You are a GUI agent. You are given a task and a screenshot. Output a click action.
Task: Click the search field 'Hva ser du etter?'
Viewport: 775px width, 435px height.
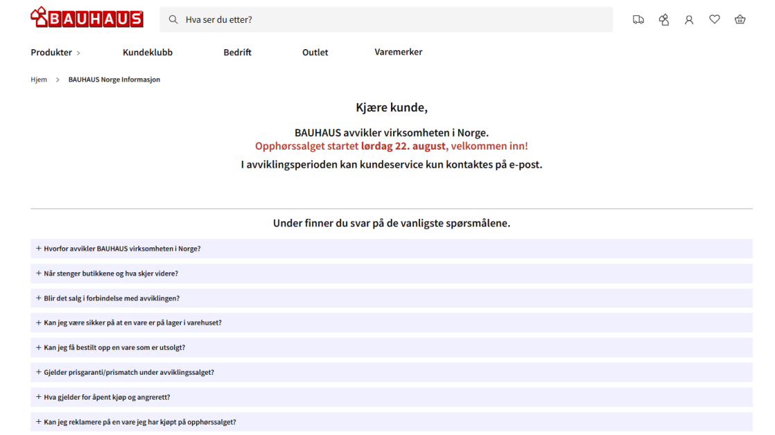(x=386, y=20)
